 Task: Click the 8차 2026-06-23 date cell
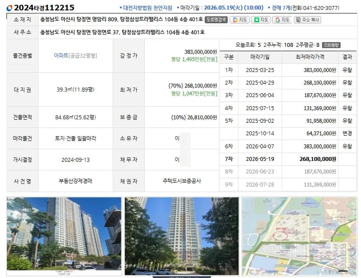[x=260, y=172]
